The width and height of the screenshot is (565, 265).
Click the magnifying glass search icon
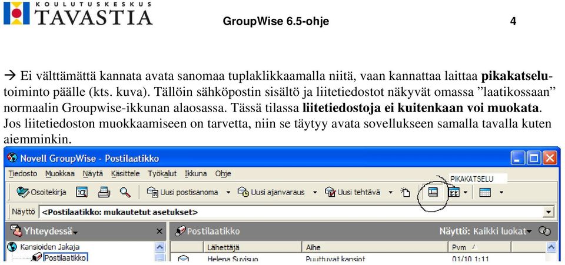click(125, 192)
